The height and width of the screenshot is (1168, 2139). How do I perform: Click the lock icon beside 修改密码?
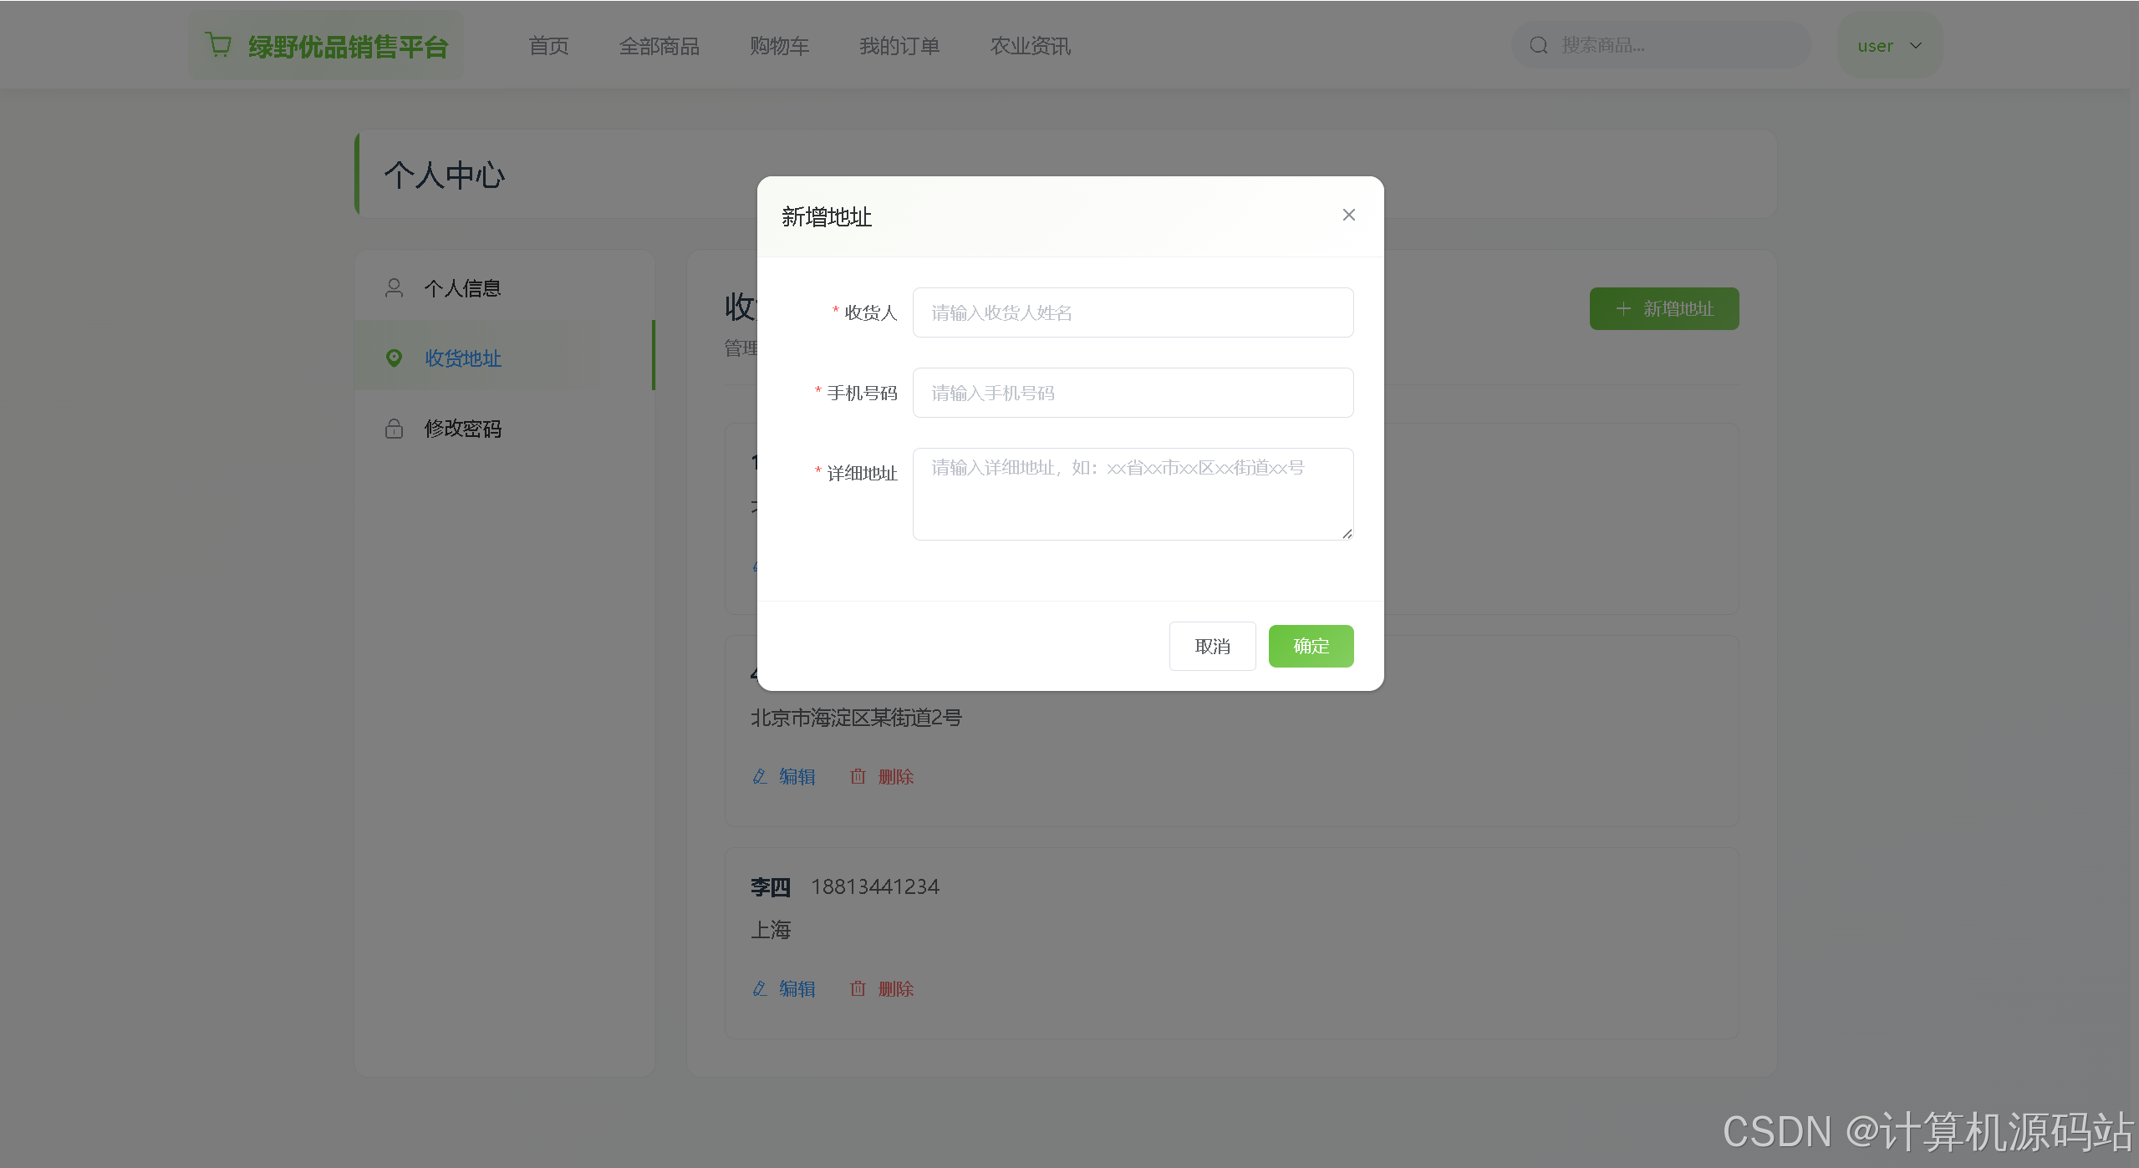pos(394,429)
